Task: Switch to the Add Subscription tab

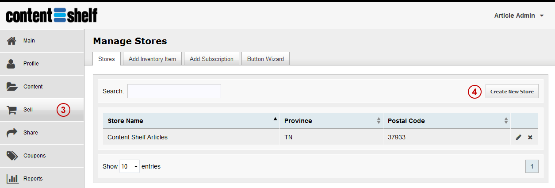Action: (x=211, y=59)
